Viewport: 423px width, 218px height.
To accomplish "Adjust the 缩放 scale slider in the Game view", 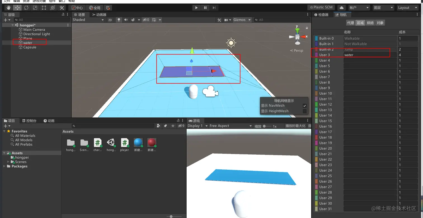I will click(267, 126).
